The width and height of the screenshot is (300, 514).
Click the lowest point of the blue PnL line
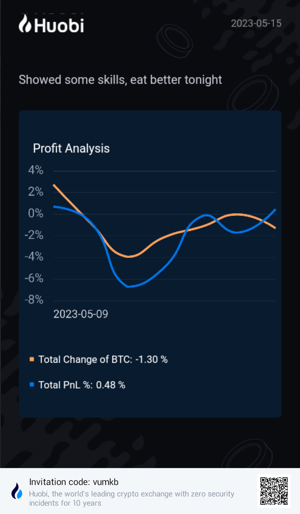(128, 286)
